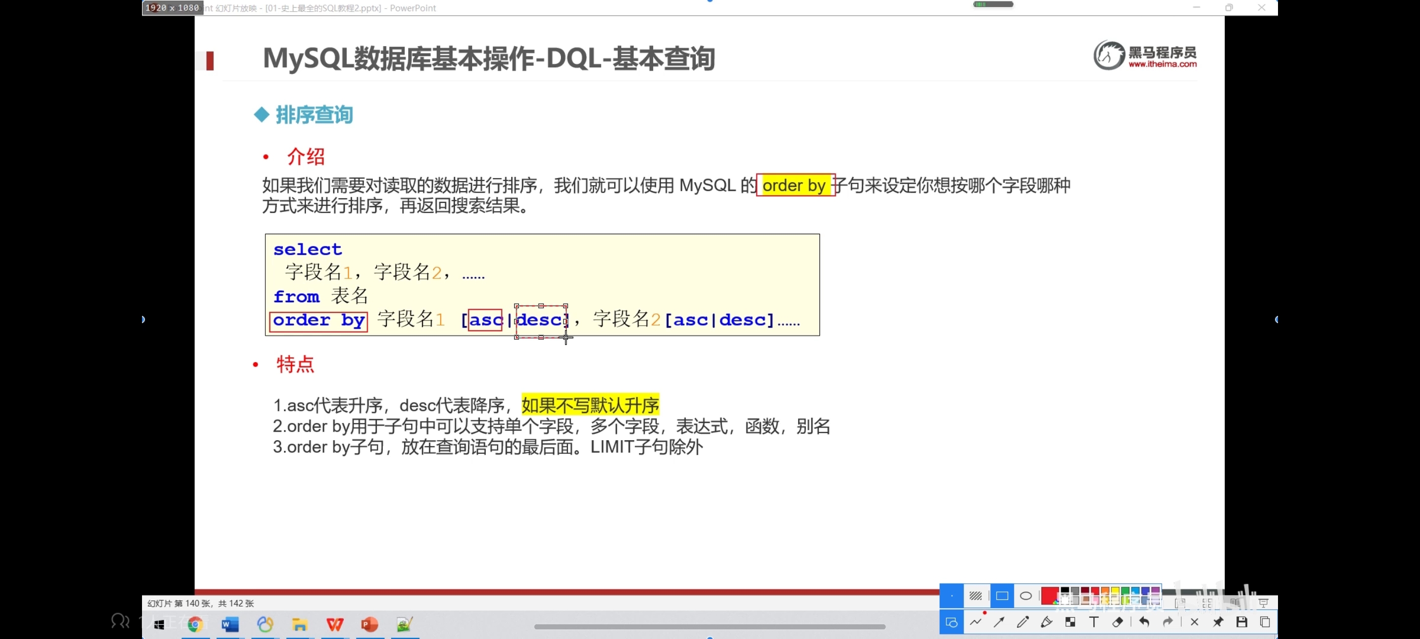Activate the mosaic blur tool
The width and height of the screenshot is (1420, 639).
pyautogui.click(x=1070, y=622)
